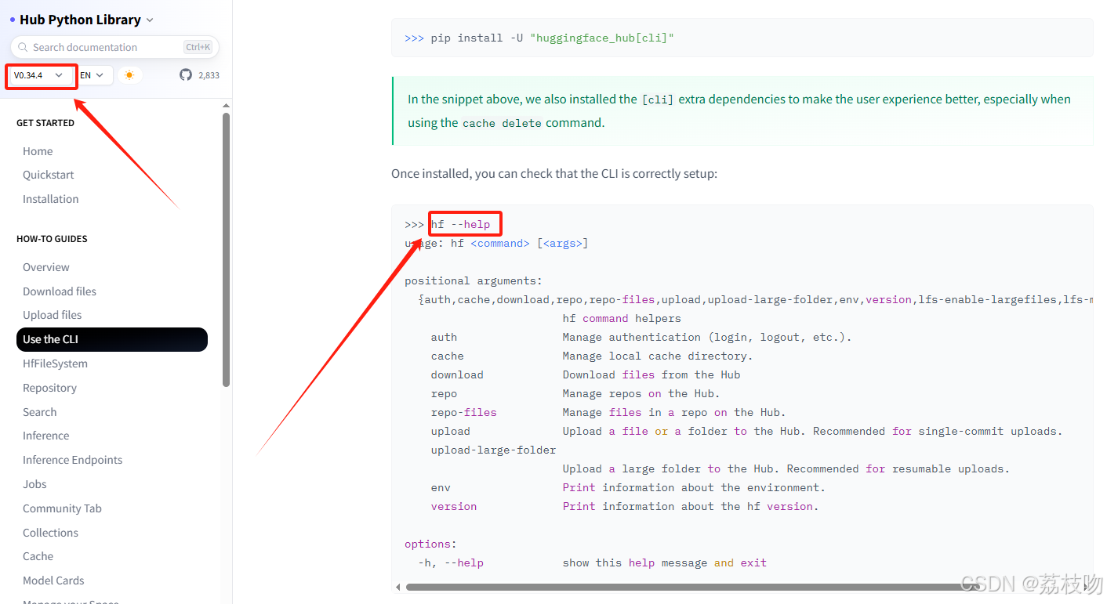Click the GET STARTED section heading
1107x604 pixels.
45,123
